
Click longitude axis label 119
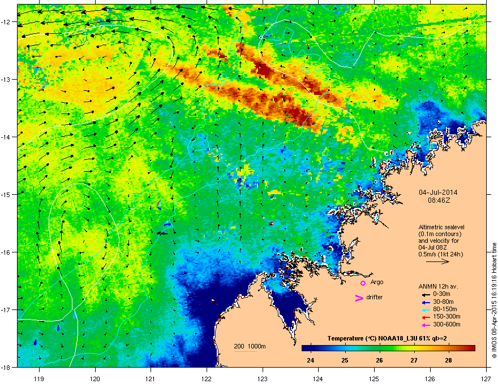pyautogui.click(x=40, y=378)
